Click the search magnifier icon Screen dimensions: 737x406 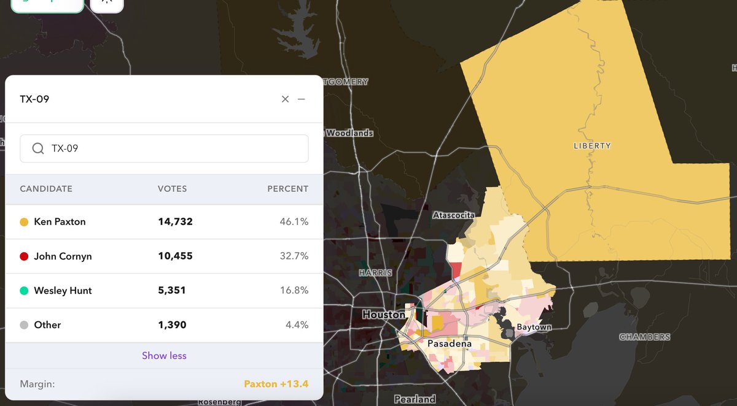click(x=38, y=148)
